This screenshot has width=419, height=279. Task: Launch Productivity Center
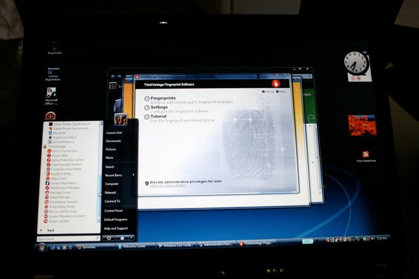60,207
